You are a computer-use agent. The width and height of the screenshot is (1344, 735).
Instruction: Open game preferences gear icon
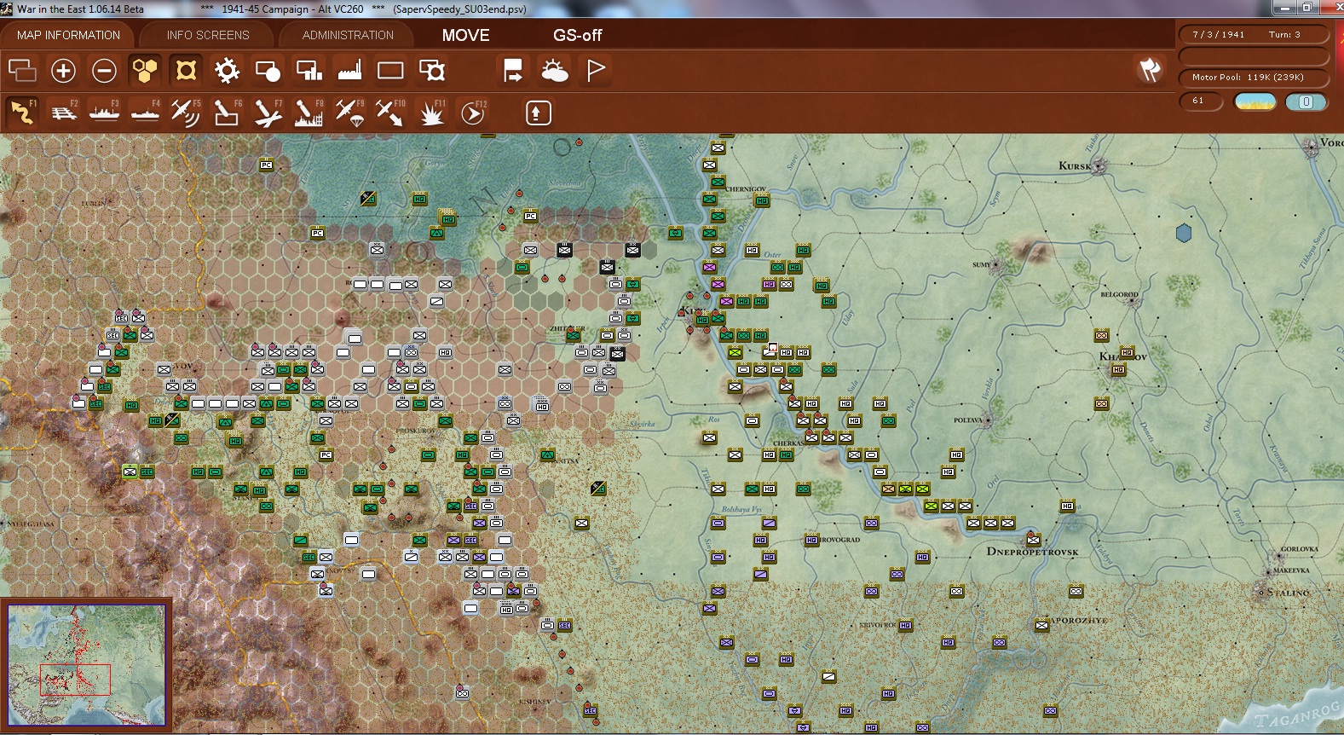[227, 70]
